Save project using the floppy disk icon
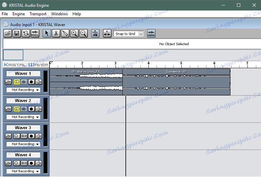261x177 pixels. pyautogui.click(x=17, y=34)
